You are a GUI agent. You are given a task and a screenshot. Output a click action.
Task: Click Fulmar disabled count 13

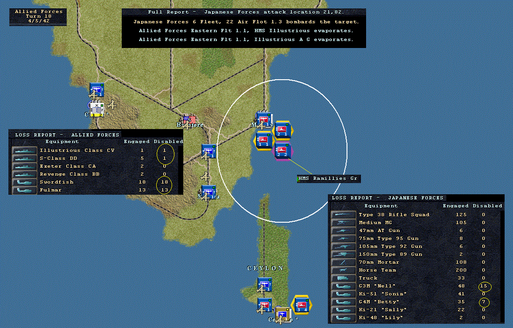pyautogui.click(x=164, y=190)
